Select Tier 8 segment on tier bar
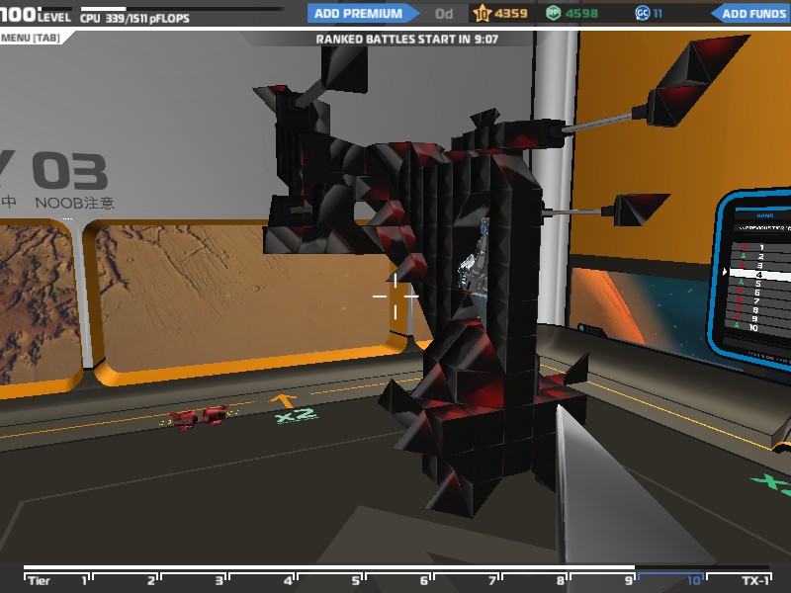The image size is (791, 593). tap(534, 580)
